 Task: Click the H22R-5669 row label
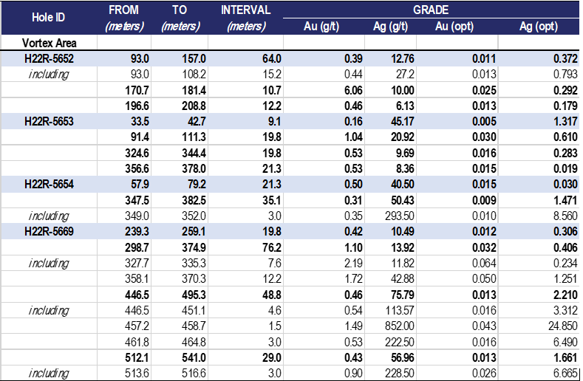coord(49,232)
